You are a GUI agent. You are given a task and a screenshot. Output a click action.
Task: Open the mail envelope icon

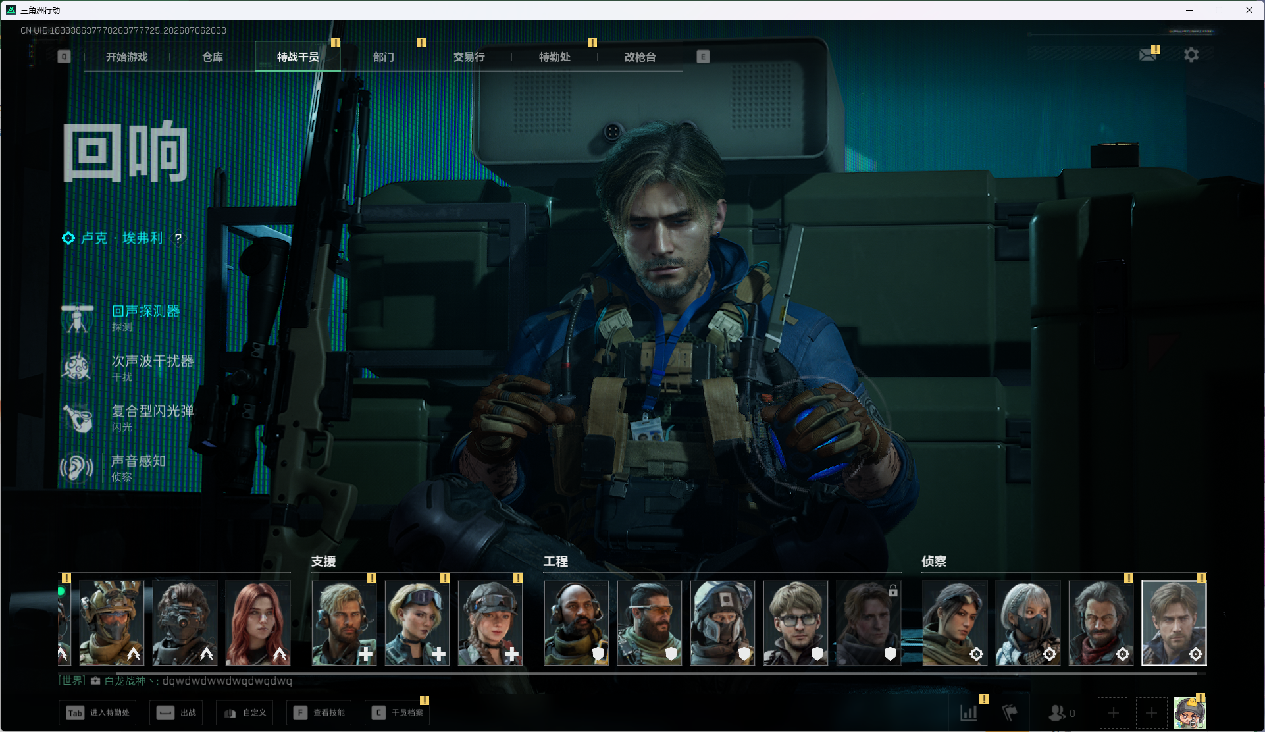[x=1148, y=55]
